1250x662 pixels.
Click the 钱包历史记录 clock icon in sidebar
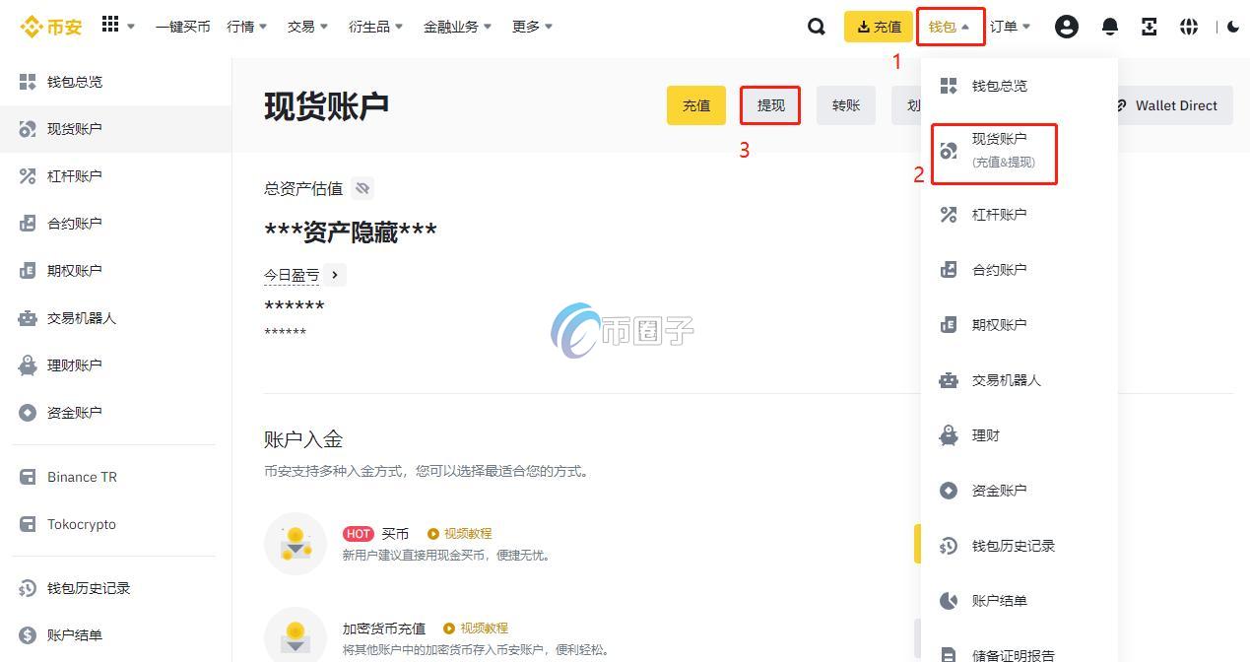tap(27, 588)
